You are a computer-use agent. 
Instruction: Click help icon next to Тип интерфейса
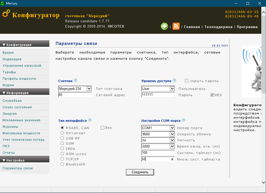(90, 120)
